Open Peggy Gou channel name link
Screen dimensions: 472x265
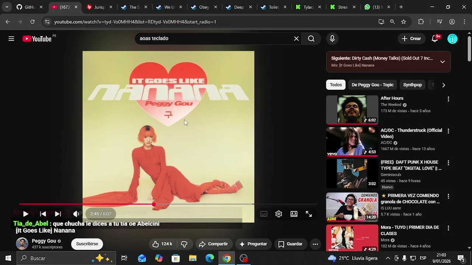tap(44, 241)
